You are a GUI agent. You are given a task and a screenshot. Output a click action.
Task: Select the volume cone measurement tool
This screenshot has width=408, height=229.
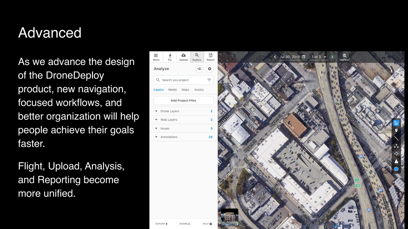pyautogui.click(x=396, y=161)
